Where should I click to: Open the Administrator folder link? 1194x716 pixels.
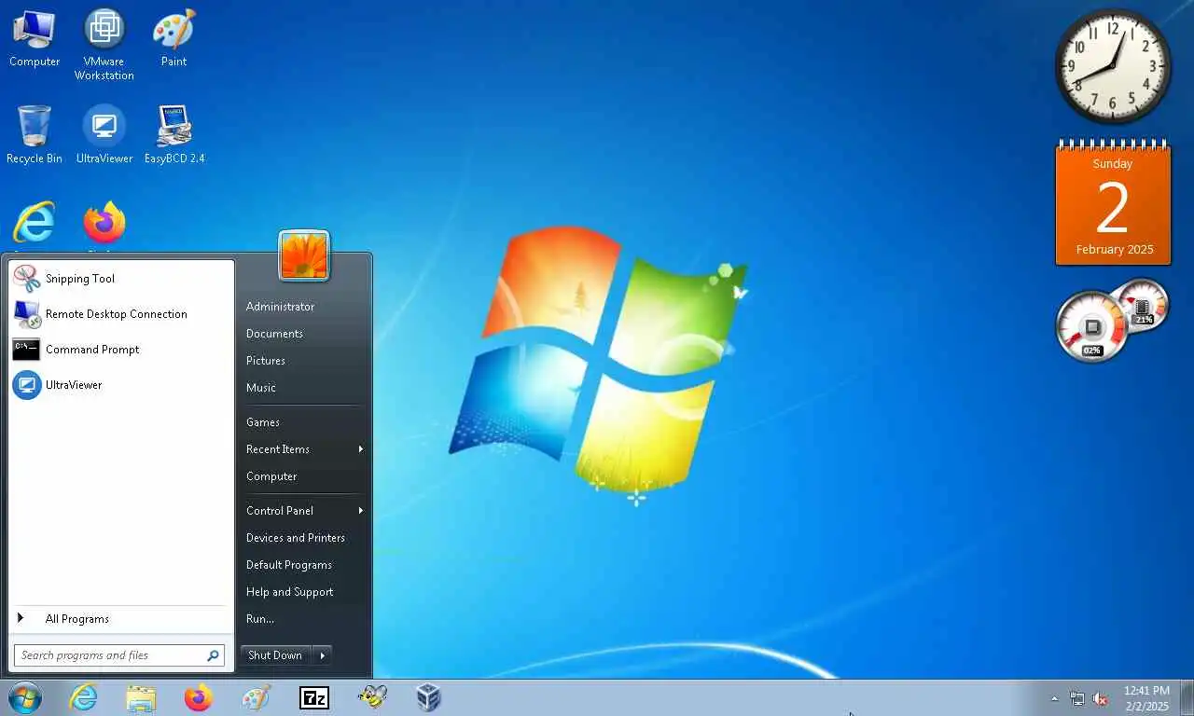point(280,307)
